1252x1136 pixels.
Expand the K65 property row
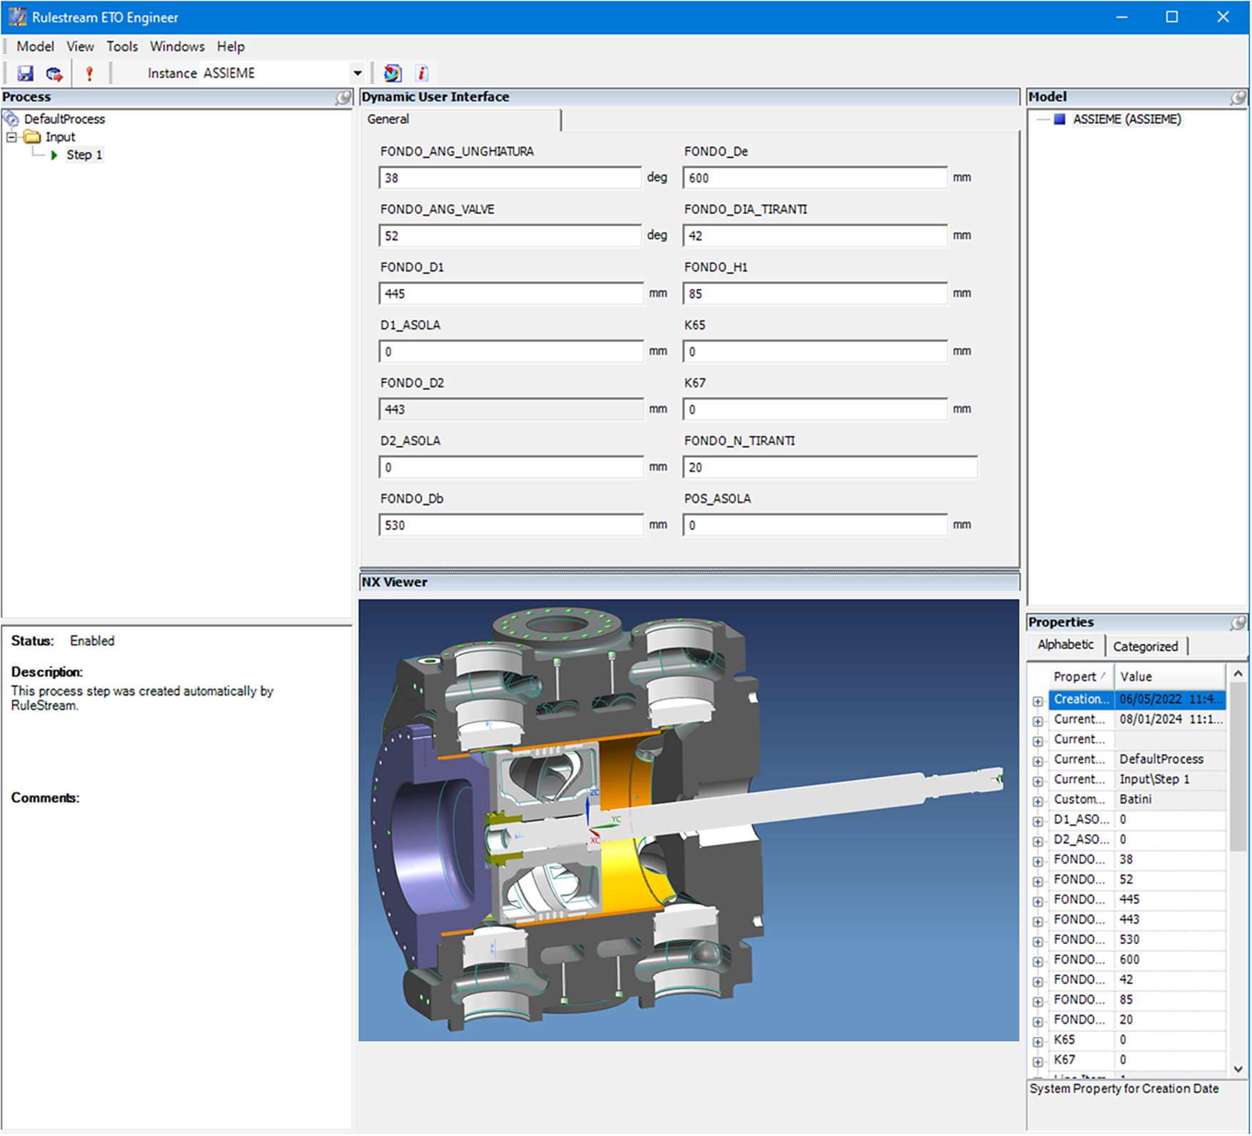click(1038, 1041)
